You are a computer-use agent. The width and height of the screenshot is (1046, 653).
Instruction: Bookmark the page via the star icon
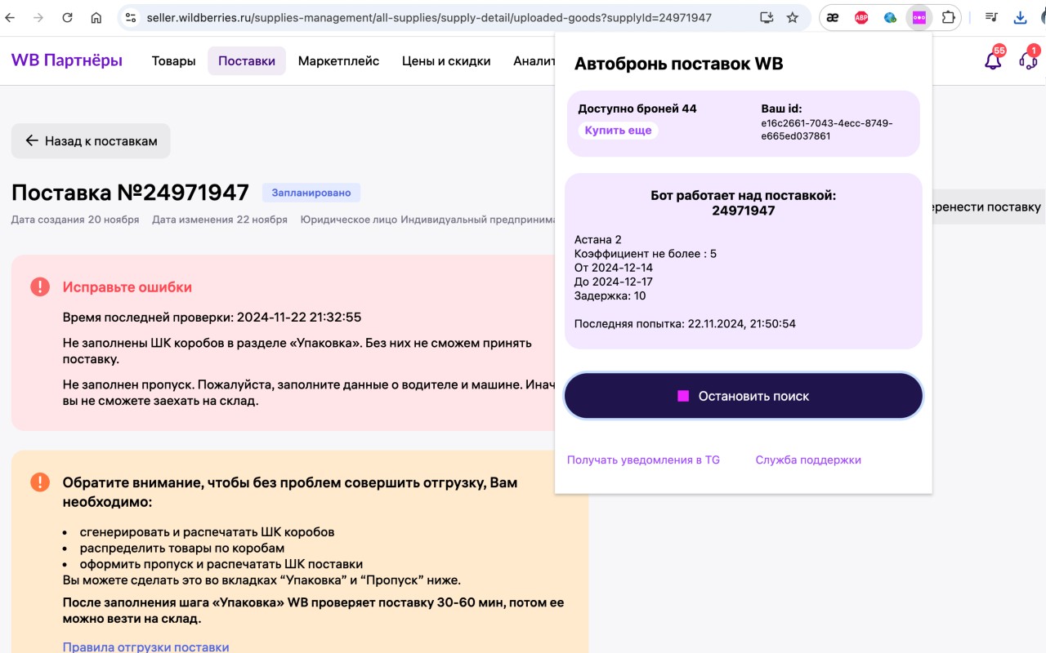[x=793, y=16]
